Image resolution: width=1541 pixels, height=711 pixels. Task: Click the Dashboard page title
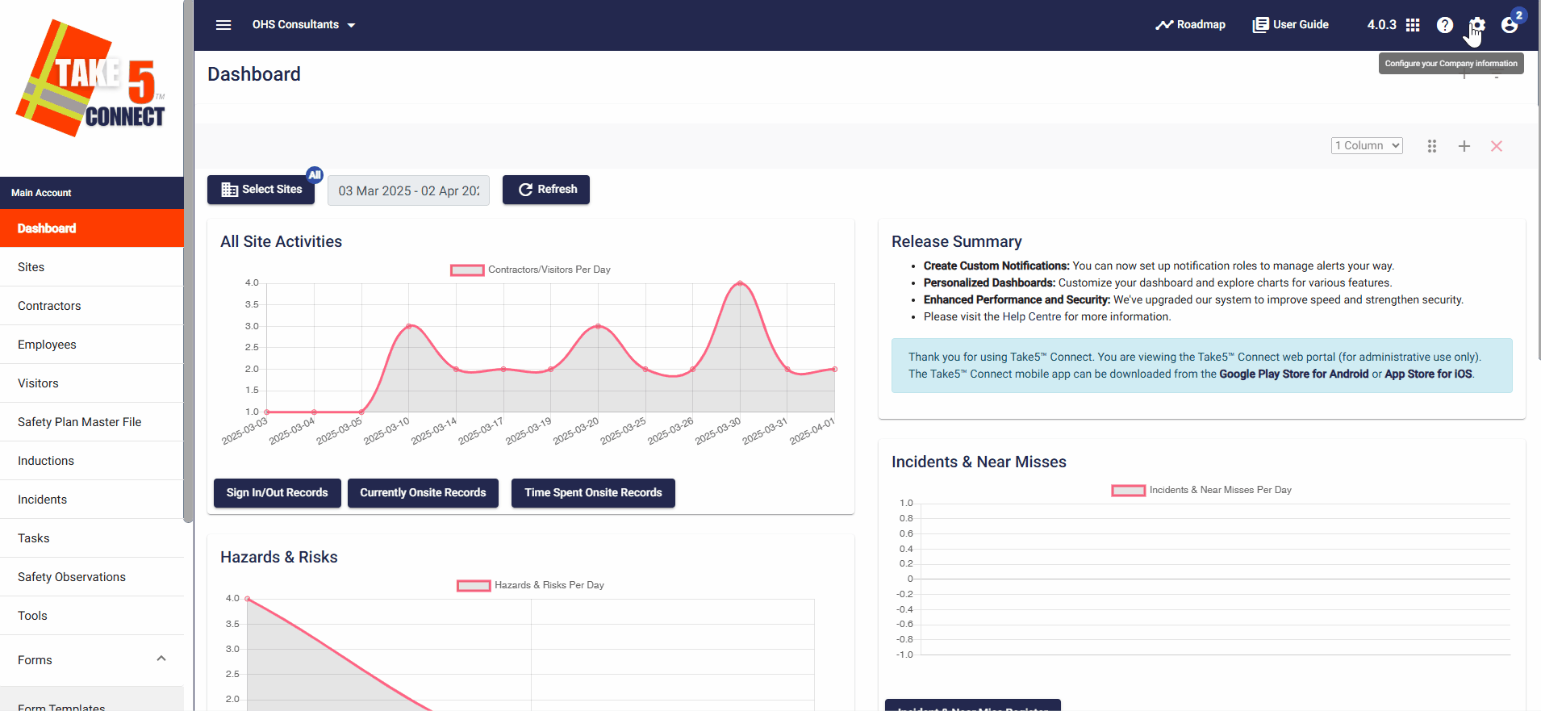tap(253, 74)
